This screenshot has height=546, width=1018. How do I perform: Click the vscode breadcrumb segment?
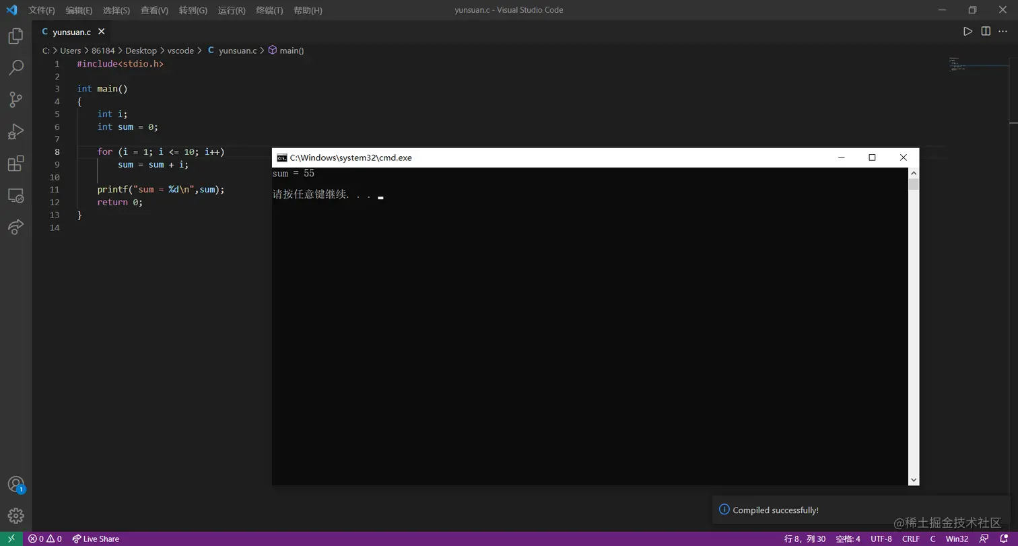coord(180,50)
